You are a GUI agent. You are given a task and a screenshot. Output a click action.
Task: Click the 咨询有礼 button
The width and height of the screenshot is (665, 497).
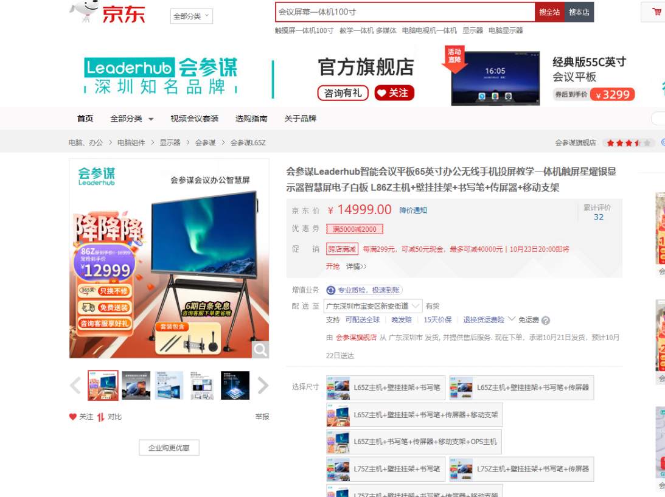[x=343, y=93]
